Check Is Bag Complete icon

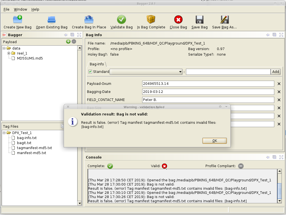pyautogui.click(x=151, y=19)
